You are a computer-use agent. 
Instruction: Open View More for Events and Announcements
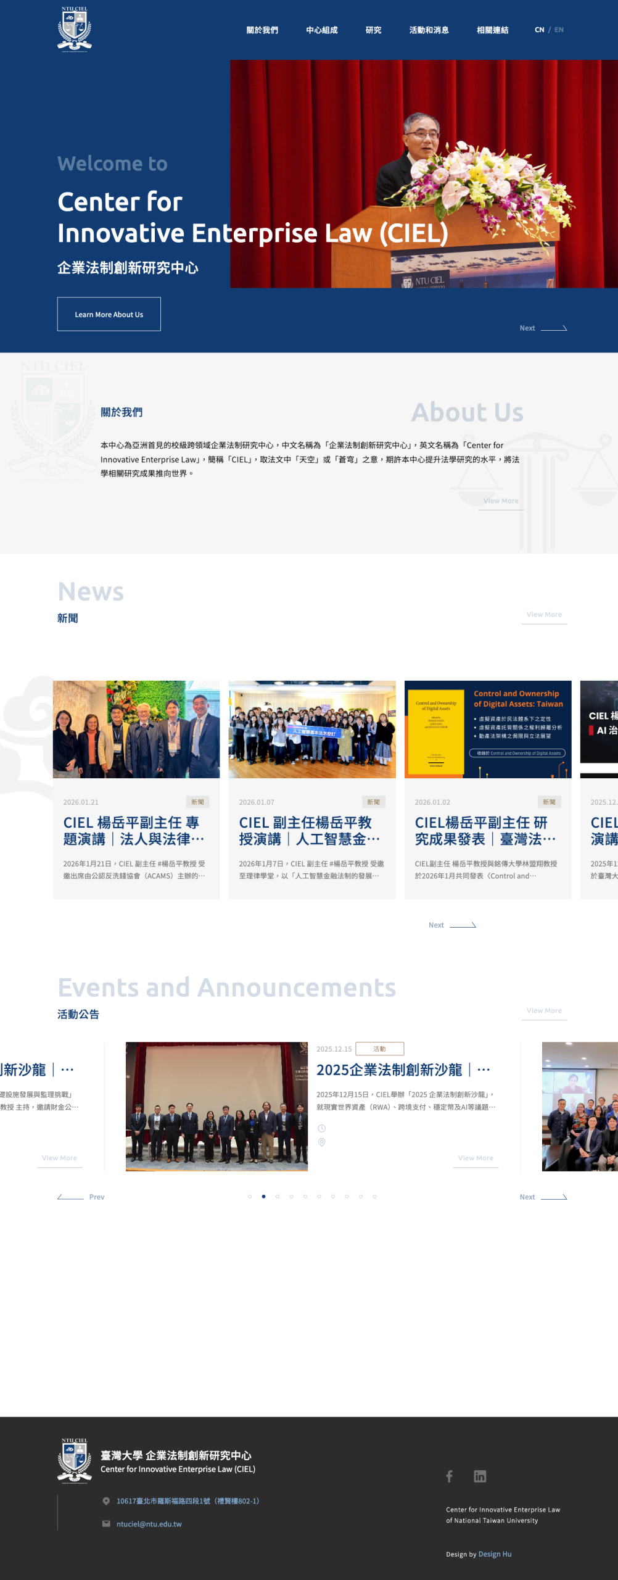[544, 1011]
